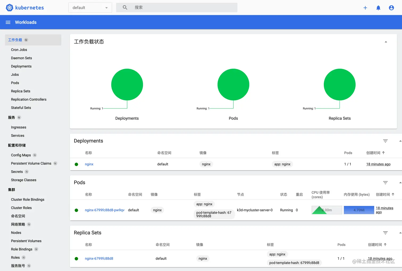Open the Replica Sets filter icon
402x271 pixels.
(x=385, y=233)
